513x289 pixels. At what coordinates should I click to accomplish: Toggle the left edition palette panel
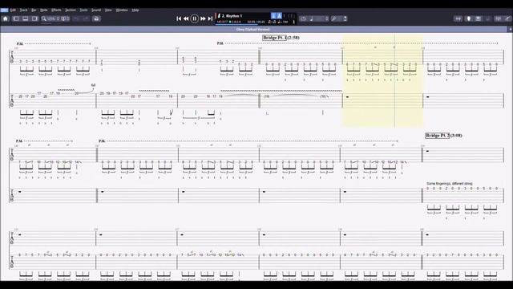tap(16, 18)
